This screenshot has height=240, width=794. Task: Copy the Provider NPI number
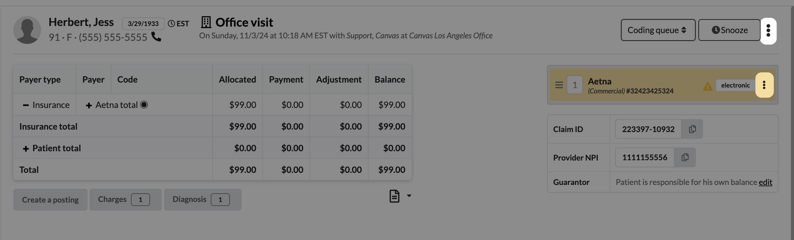coord(685,157)
